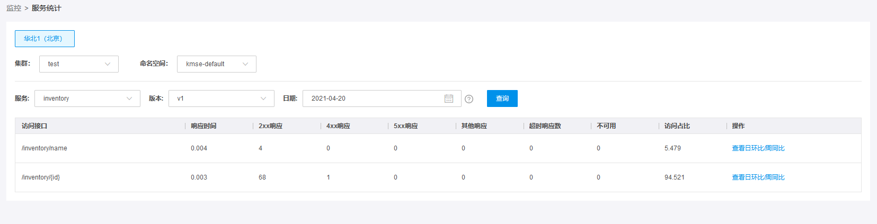The image size is (877, 224).
Task: Select the 华北1（北京） region tab
Action: pos(45,39)
